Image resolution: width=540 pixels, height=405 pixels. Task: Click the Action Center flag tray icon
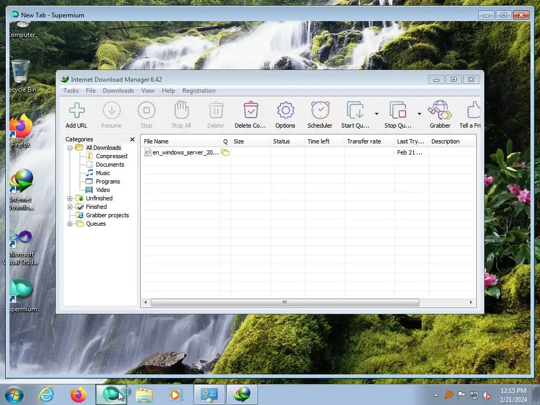[x=461, y=395]
